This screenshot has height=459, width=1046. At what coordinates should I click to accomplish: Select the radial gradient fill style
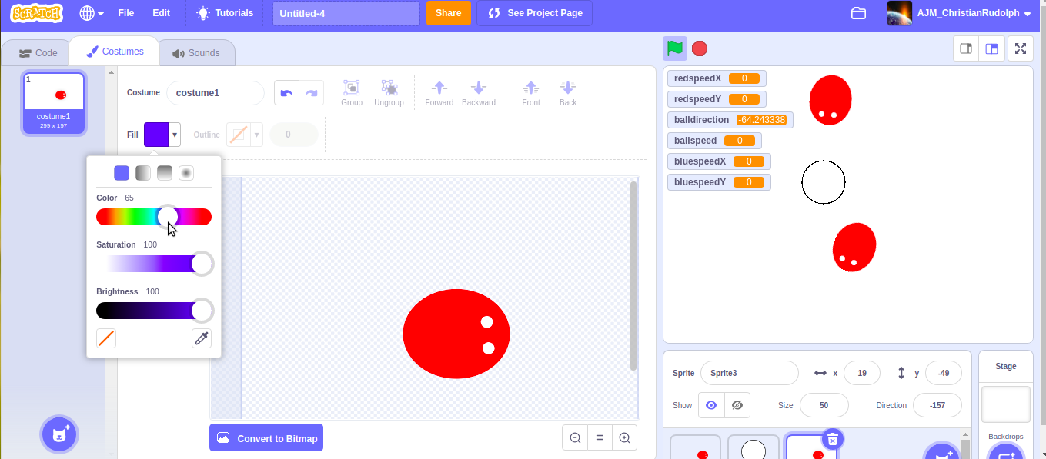(185, 173)
